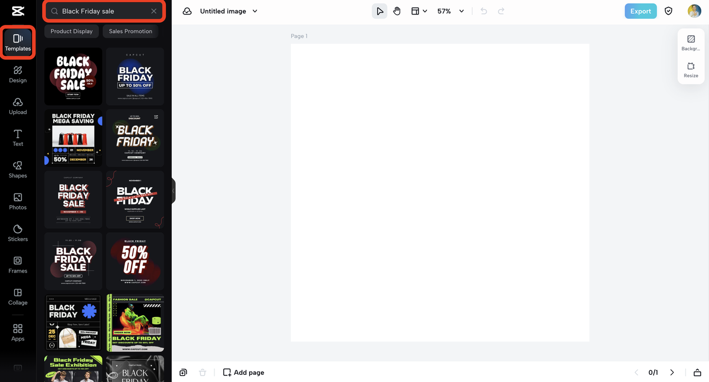Click the search field containing Black Friday sale
The width and height of the screenshot is (709, 382).
104,11
